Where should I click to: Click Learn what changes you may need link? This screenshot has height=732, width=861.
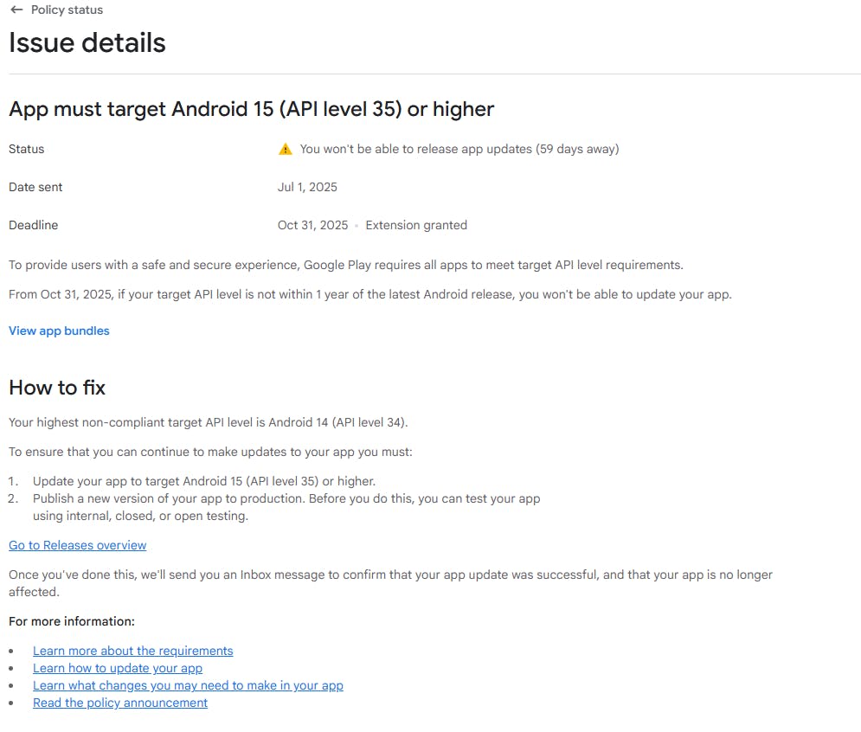coord(188,685)
